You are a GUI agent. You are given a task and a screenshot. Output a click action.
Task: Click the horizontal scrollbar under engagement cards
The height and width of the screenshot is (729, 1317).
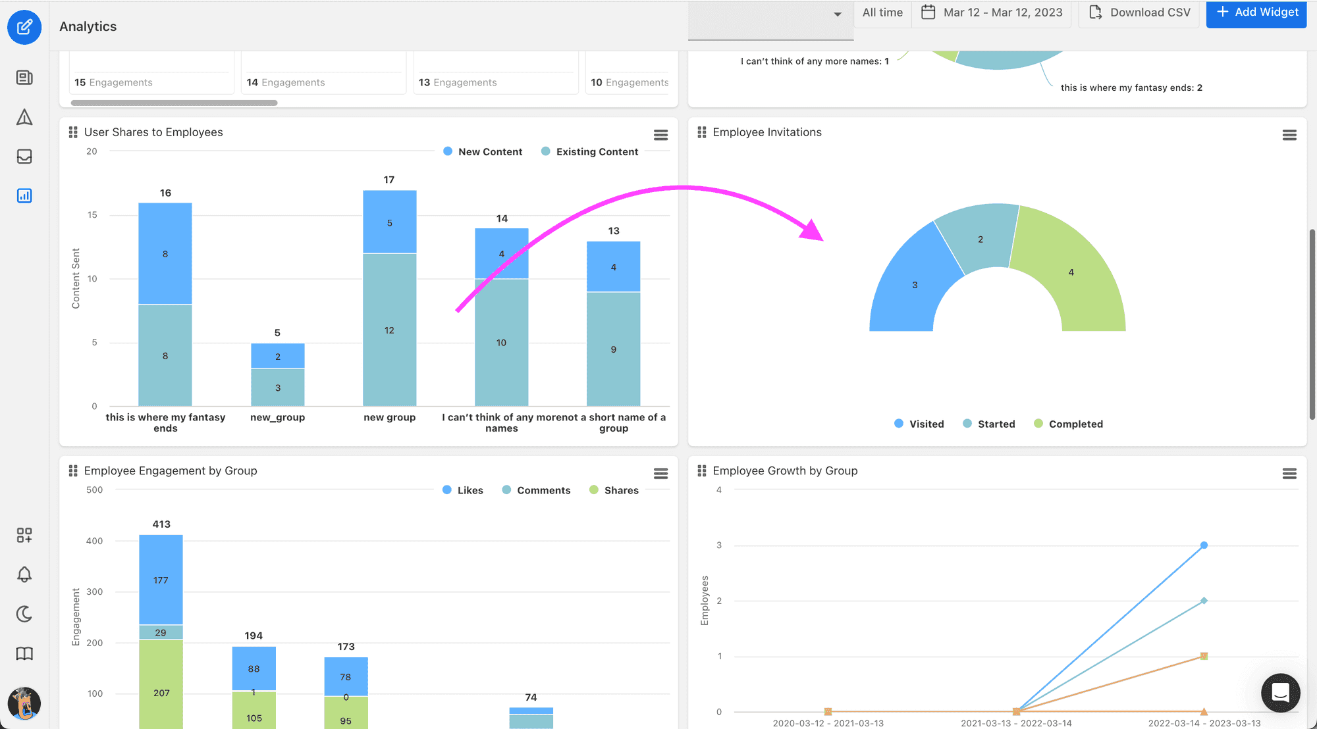[x=174, y=103]
